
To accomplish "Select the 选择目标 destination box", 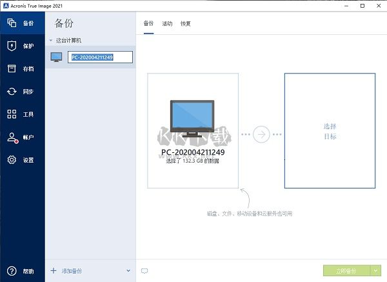I will (330, 130).
